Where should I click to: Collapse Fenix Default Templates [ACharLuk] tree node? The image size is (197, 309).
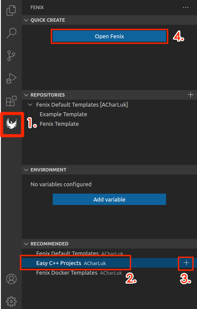30,104
